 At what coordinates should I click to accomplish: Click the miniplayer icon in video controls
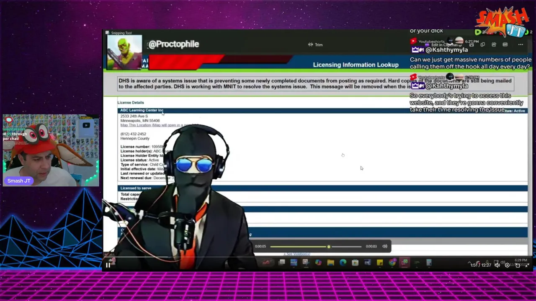[518, 265]
